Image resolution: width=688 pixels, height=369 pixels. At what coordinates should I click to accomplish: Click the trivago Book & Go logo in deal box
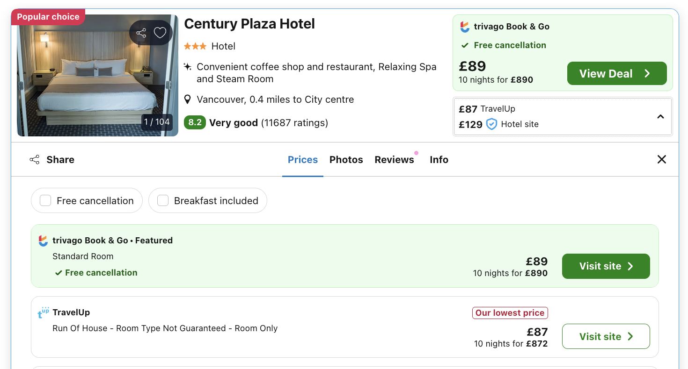[465, 27]
